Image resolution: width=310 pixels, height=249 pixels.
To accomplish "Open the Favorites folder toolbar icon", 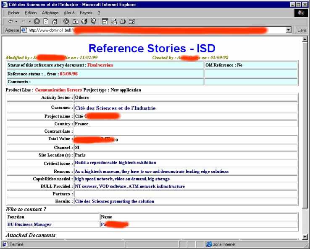I will [75, 21].
